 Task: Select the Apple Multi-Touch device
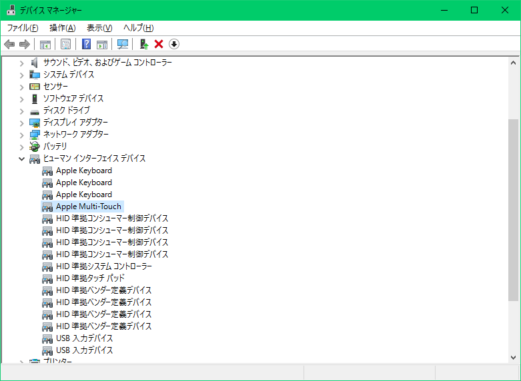[82, 206]
